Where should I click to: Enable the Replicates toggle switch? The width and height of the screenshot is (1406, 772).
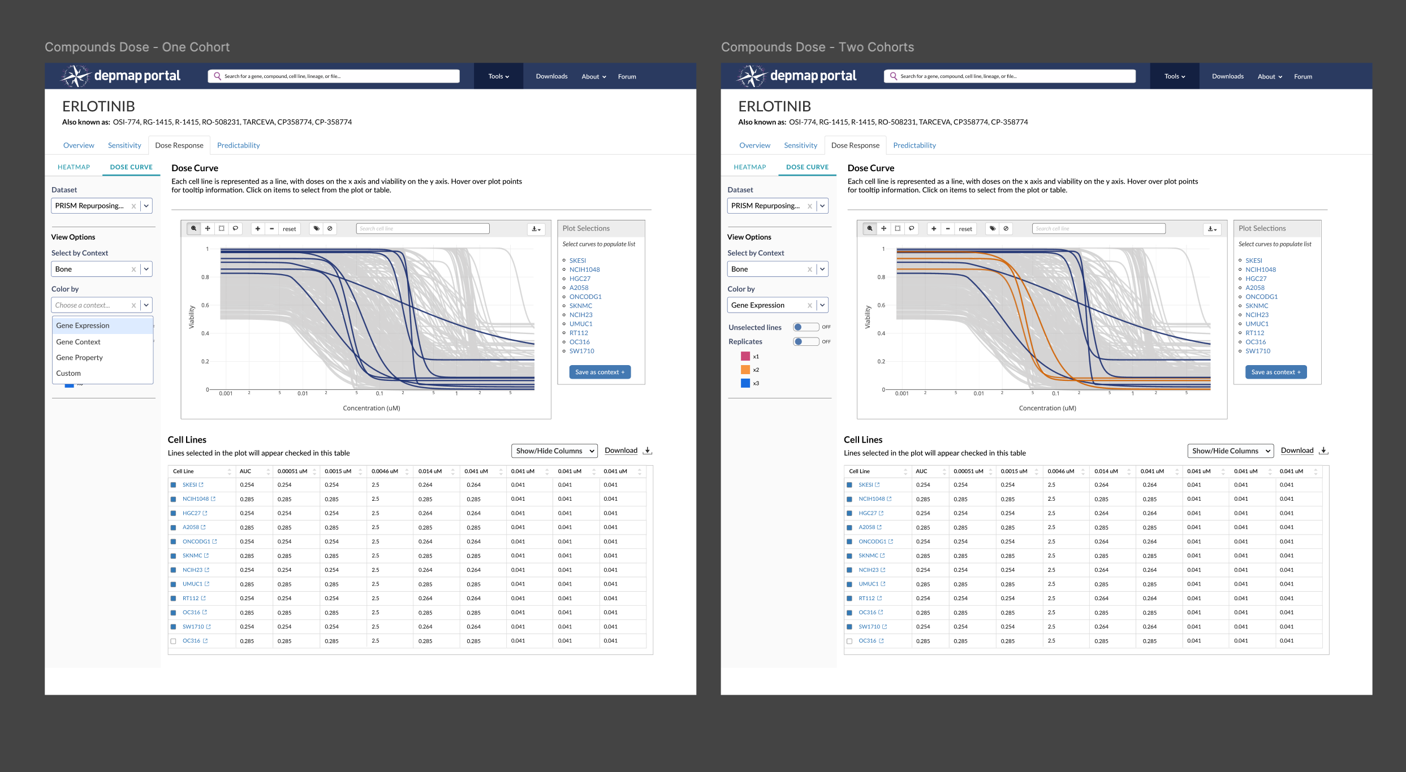pyautogui.click(x=805, y=341)
